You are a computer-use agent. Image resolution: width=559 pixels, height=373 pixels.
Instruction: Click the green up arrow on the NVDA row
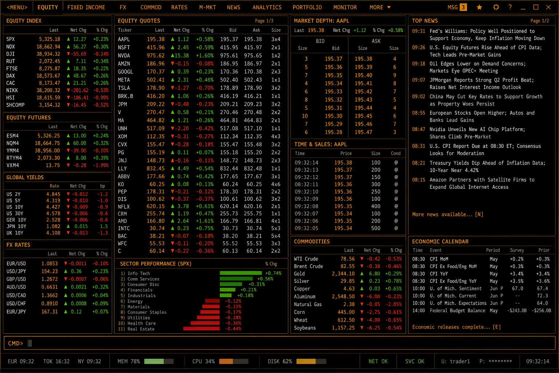click(173, 55)
